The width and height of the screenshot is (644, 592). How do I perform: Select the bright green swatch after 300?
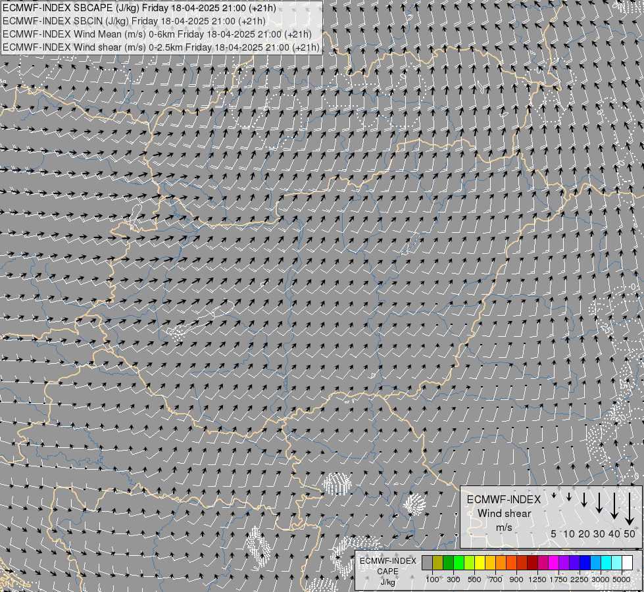pos(458,563)
